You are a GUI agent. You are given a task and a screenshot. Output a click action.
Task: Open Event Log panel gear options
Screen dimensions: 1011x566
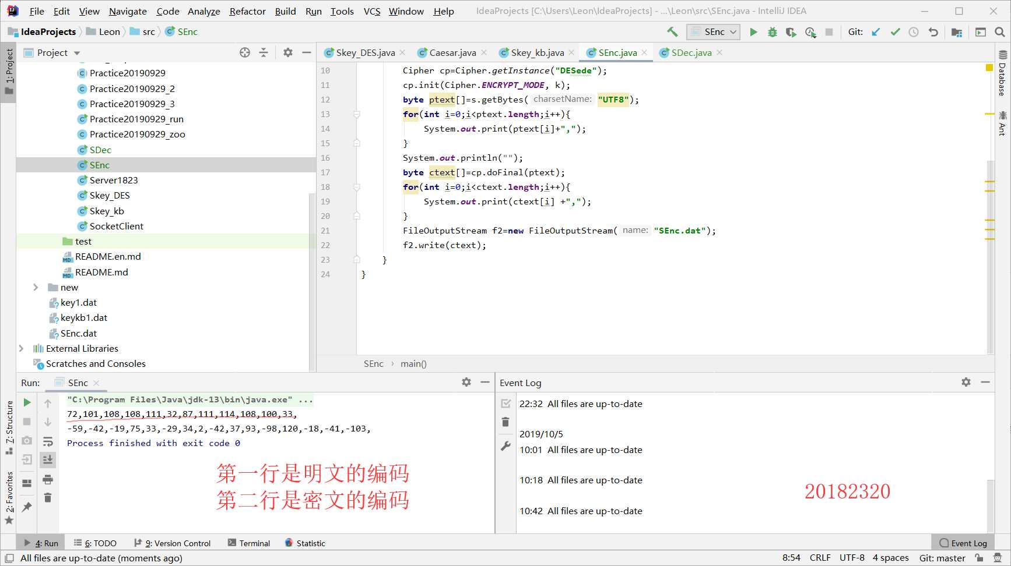tap(966, 382)
